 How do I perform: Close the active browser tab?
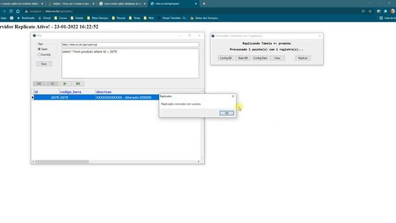pyautogui.click(x=196, y=4)
